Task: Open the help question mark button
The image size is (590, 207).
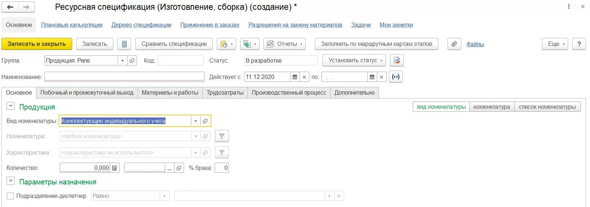Action: [579, 44]
